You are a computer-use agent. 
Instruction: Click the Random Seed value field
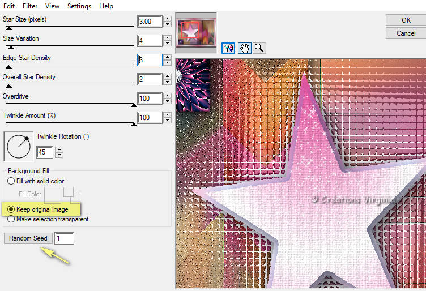click(64, 238)
